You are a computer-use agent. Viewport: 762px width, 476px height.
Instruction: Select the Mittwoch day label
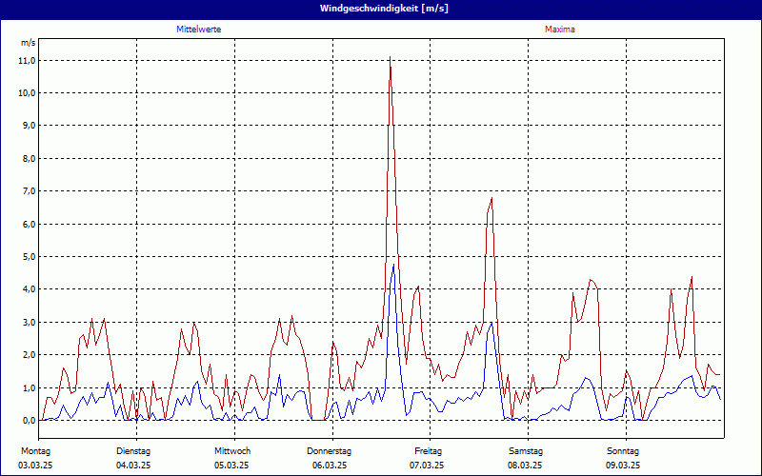tap(232, 450)
